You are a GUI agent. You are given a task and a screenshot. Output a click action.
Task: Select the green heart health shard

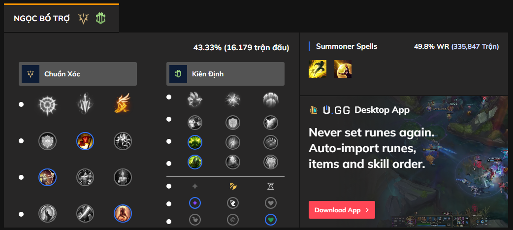270,220
